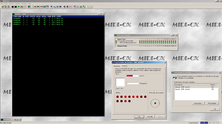Close the Controladores de jogos window
The image size is (222, 124).
[x=220, y=72]
